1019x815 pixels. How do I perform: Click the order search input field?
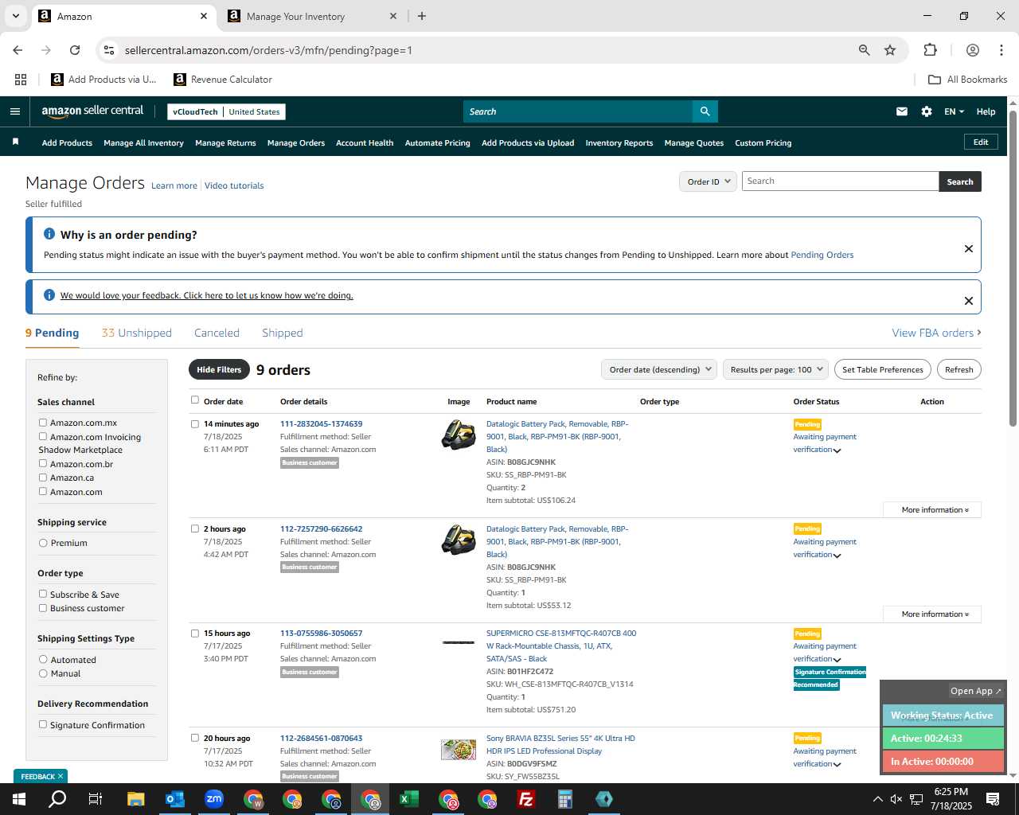840,181
